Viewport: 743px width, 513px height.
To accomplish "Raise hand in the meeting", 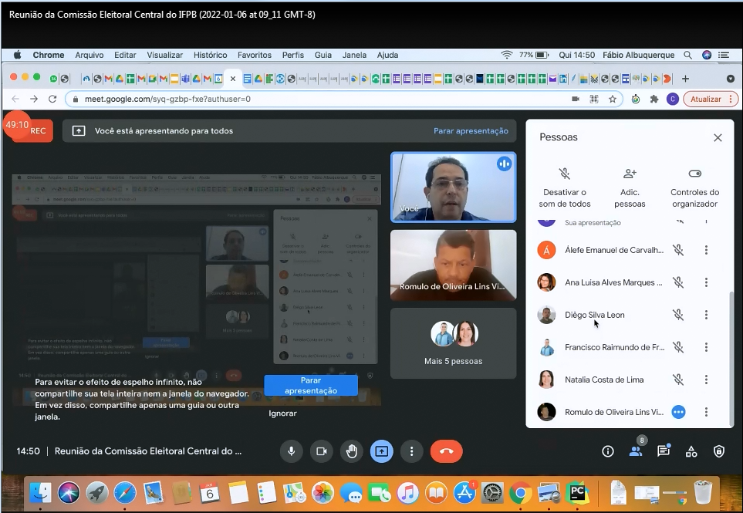I will tap(352, 451).
